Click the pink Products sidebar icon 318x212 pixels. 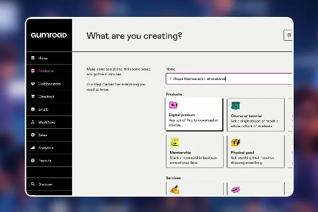(33, 71)
